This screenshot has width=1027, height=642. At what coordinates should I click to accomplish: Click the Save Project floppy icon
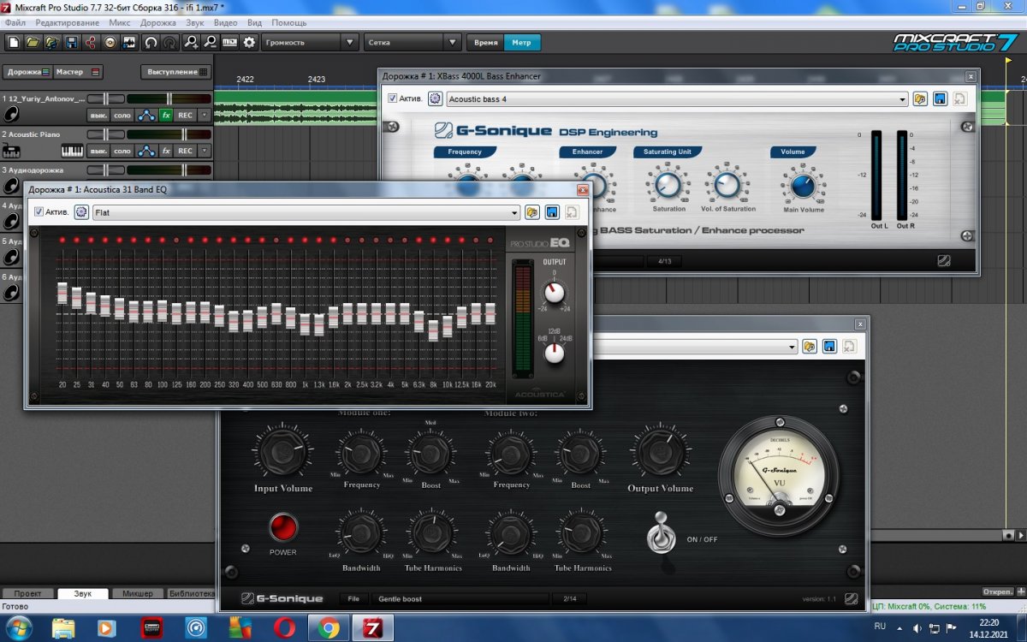coord(72,42)
